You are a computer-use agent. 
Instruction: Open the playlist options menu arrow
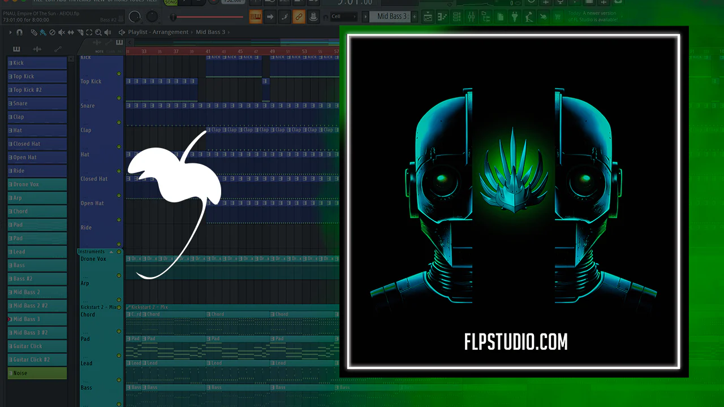click(x=11, y=32)
